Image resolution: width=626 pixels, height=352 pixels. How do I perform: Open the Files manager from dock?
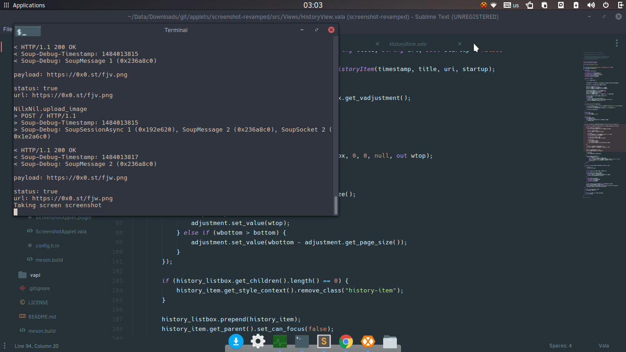(x=390, y=341)
